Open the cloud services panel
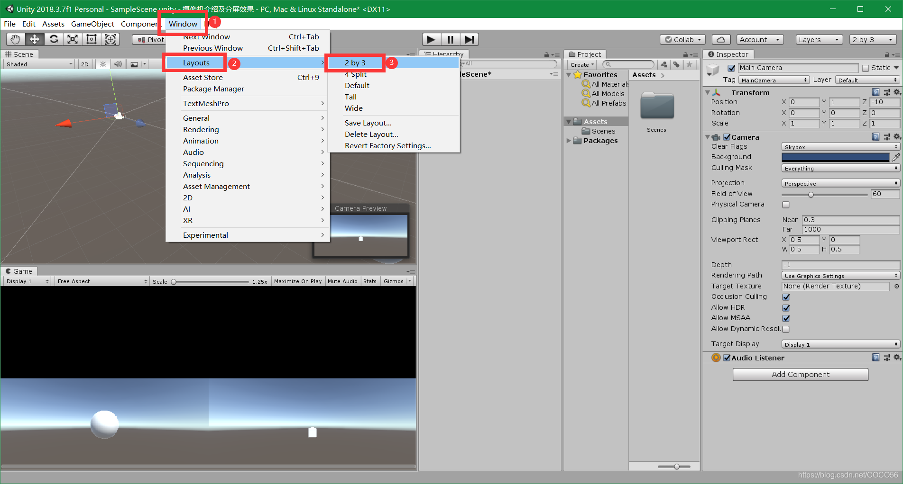 point(721,40)
